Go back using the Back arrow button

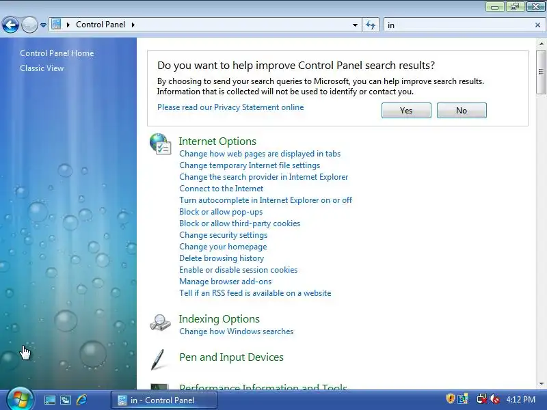pyautogui.click(x=10, y=25)
